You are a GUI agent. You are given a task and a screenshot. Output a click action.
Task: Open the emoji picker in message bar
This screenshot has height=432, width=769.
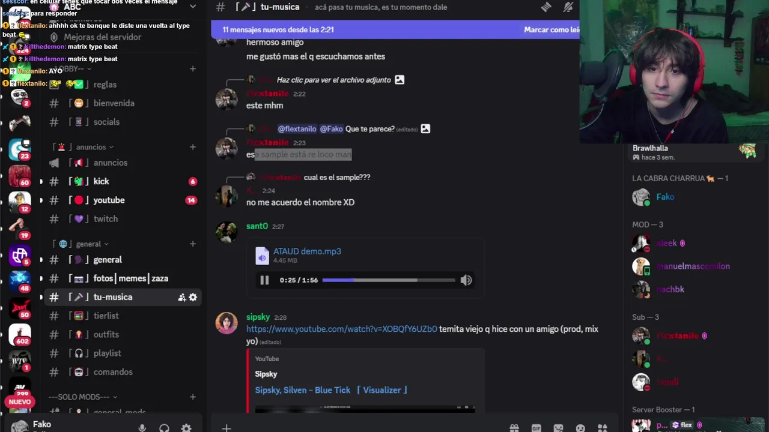(580, 428)
